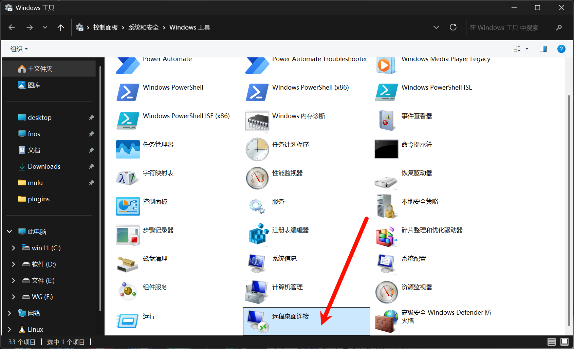Image resolution: width=574 pixels, height=349 pixels.
Task: Switch to large icons view in status bar
Action: tap(564, 342)
